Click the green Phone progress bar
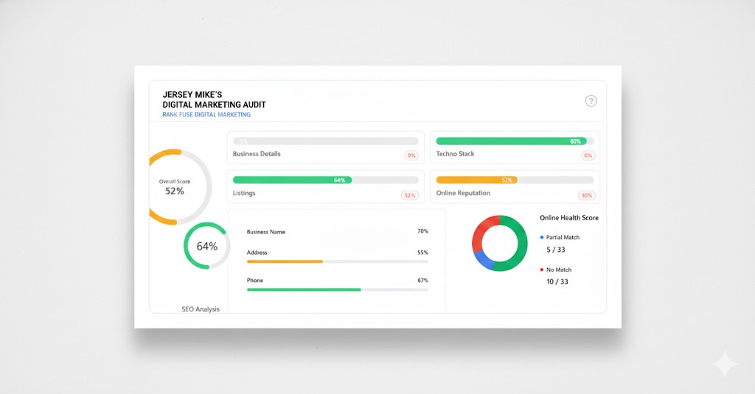This screenshot has width=755, height=394. click(304, 289)
